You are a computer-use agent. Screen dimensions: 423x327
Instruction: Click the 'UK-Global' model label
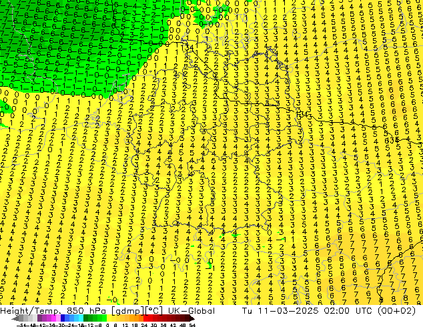[191, 311]
